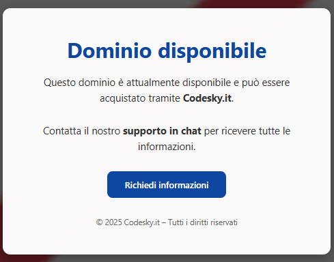Image resolution: width=334 pixels, height=262 pixels.
Task: Click the word Dominio in the heading
Action: [109, 50]
